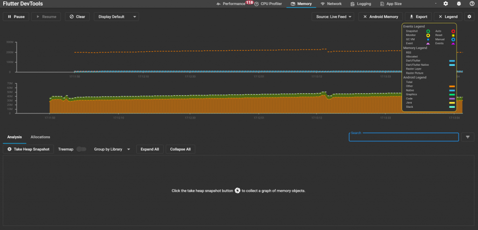Image resolution: width=478 pixels, height=230 pixels.
Task: Clear the memory chart
Action: [x=77, y=17]
